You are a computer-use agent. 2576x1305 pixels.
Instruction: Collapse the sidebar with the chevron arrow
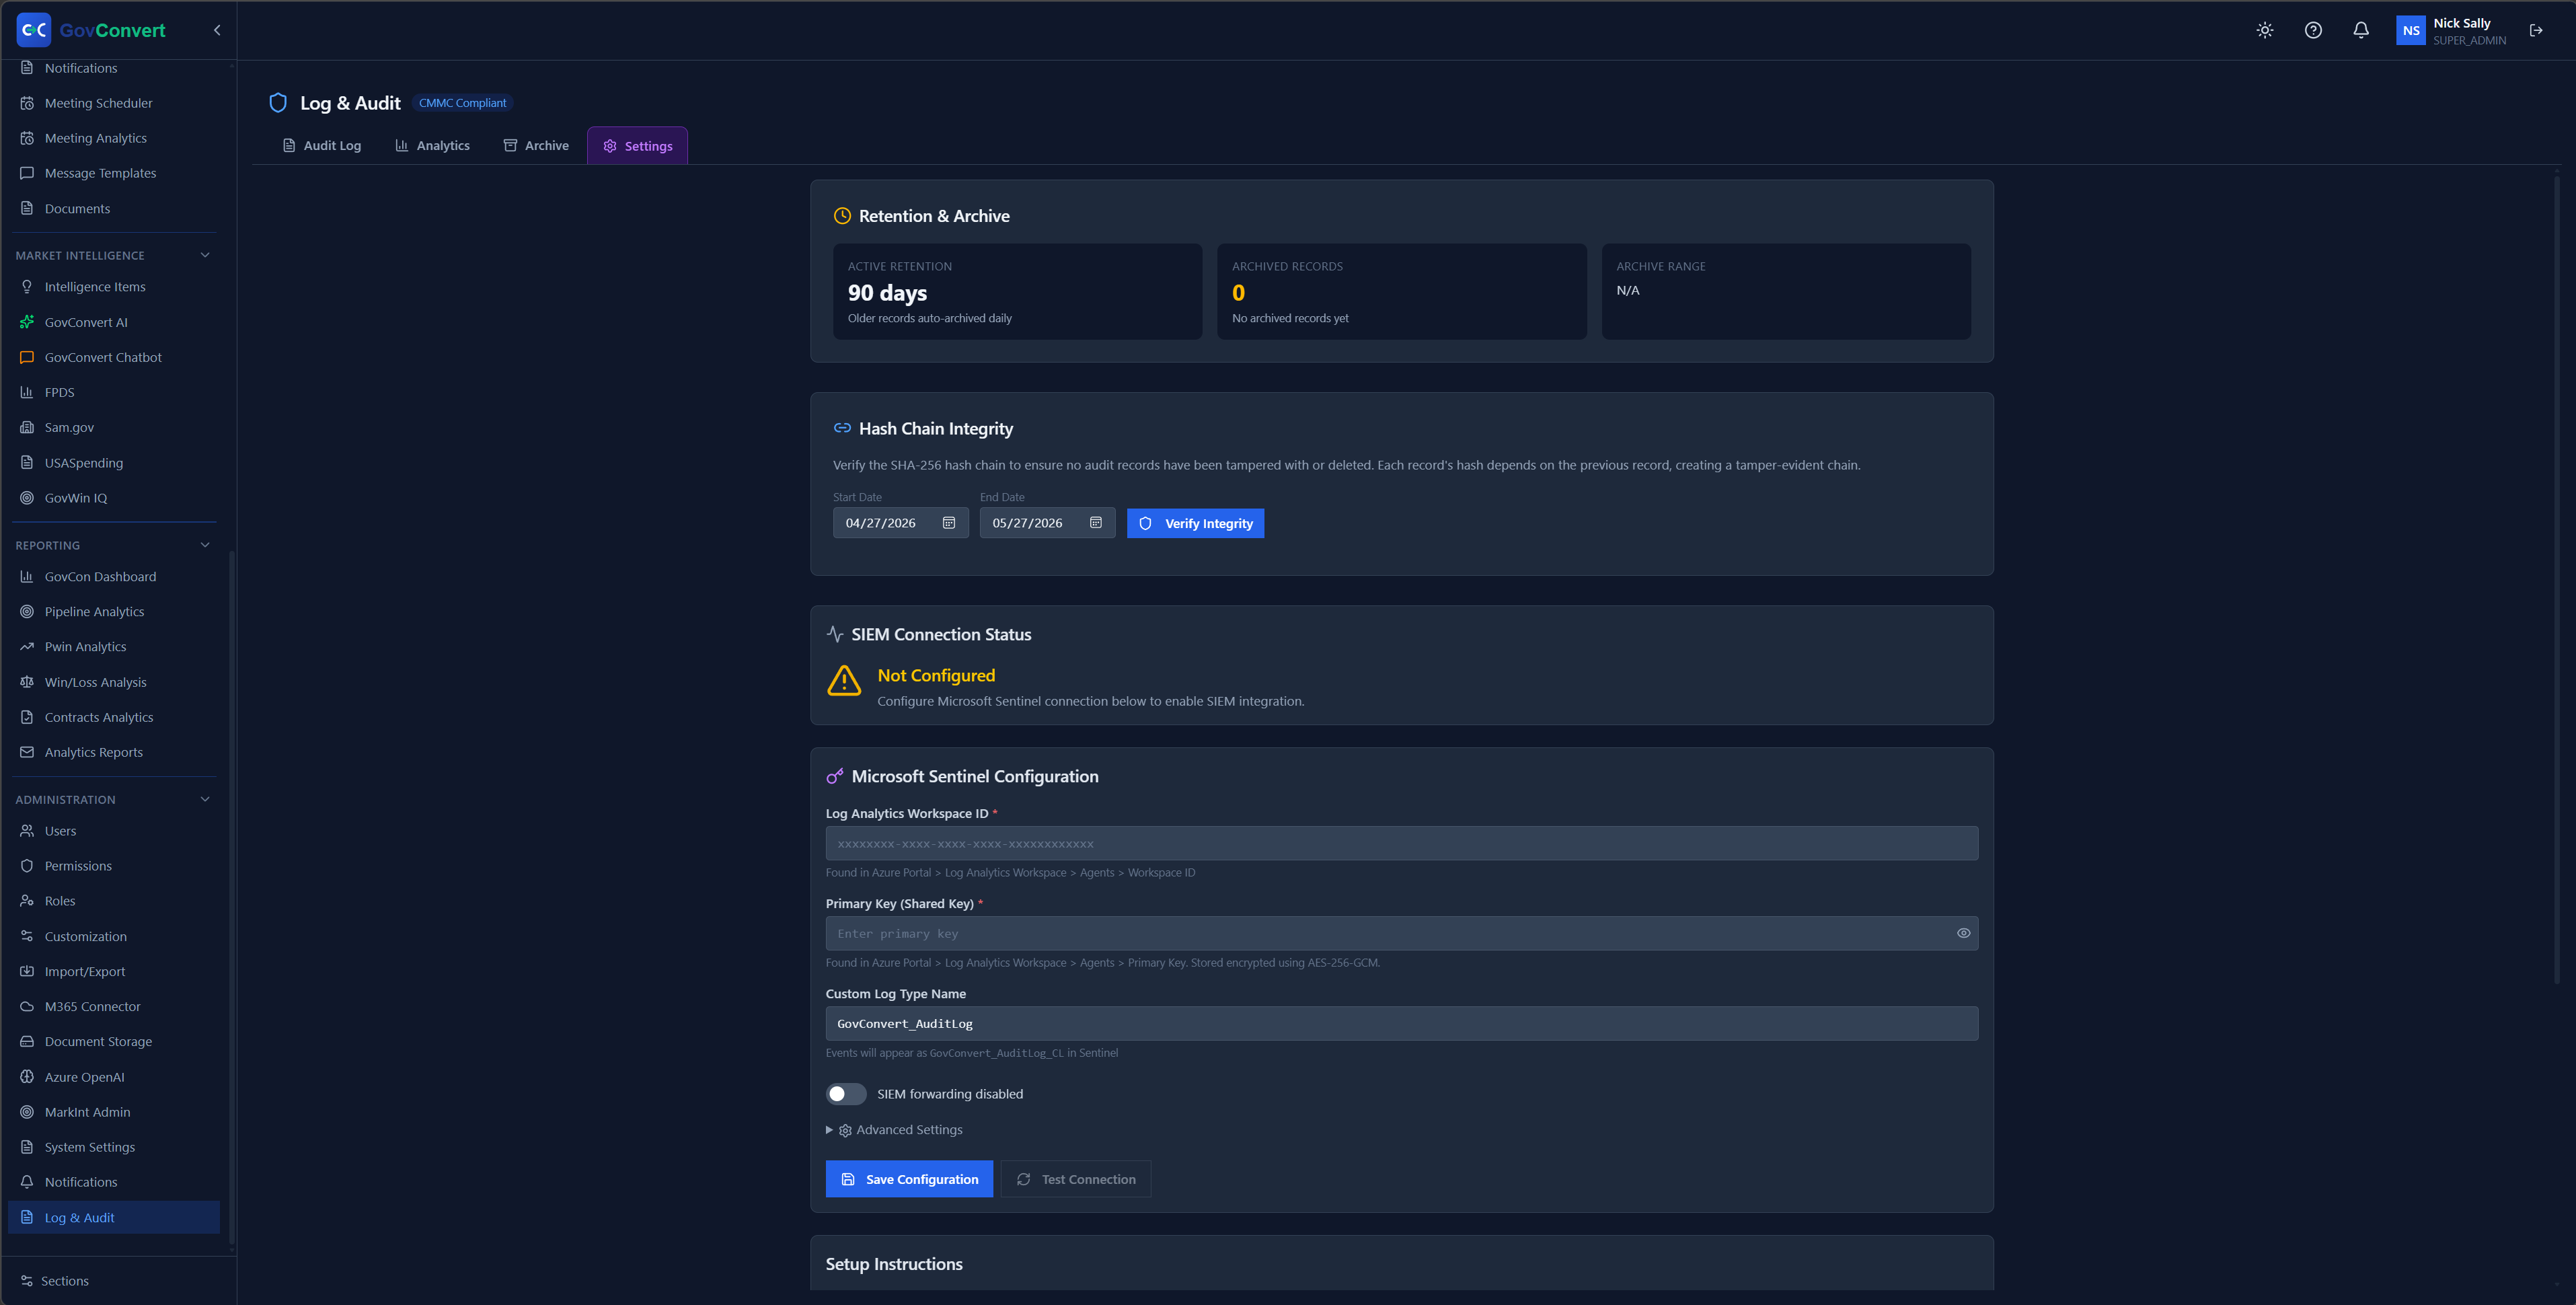pos(217,30)
